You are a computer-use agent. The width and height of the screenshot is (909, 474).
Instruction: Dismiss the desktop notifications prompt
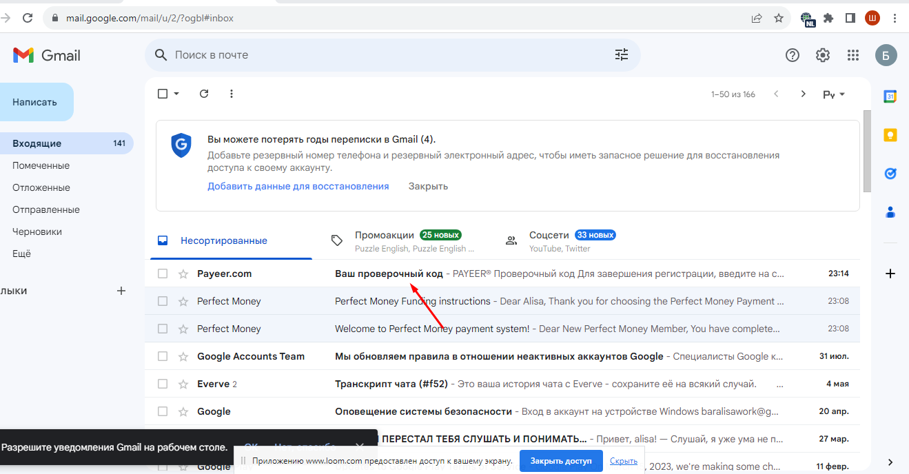click(360, 447)
